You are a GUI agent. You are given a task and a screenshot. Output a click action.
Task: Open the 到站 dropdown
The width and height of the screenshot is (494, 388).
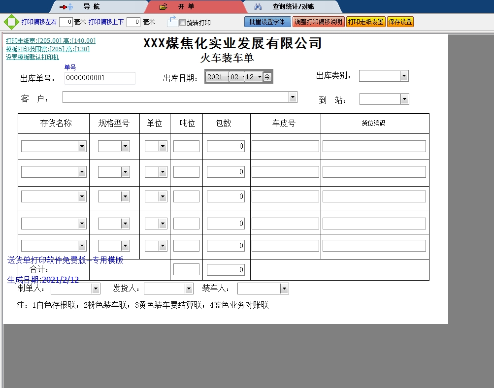404,99
